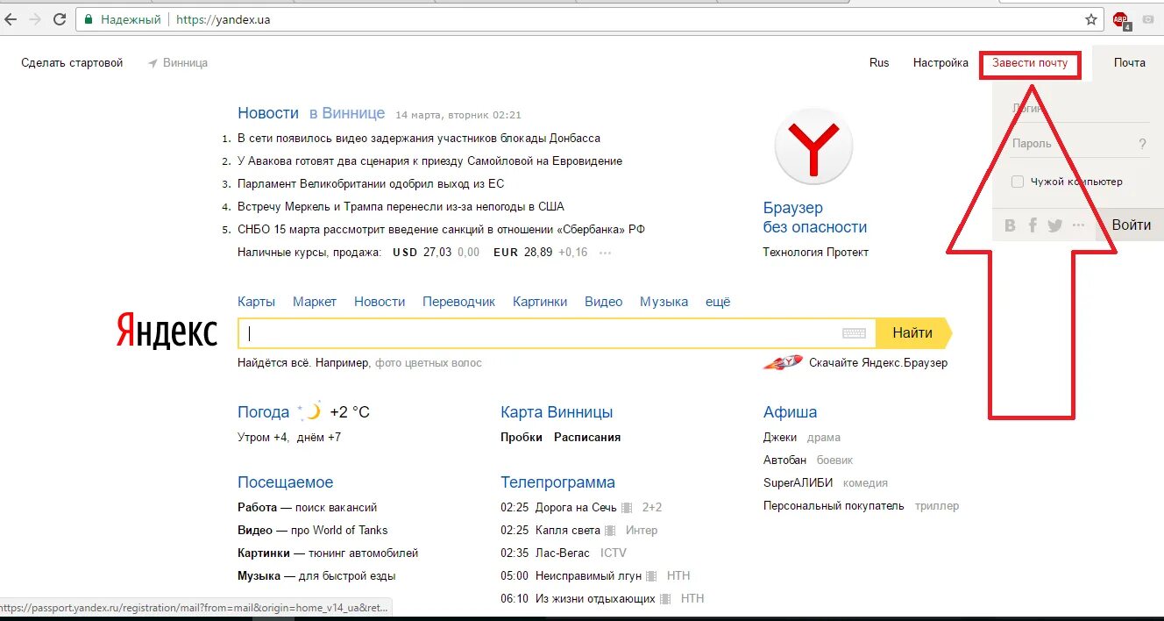Sign in with Twitter icon
Image resolution: width=1164 pixels, height=621 pixels.
pos(1054,225)
